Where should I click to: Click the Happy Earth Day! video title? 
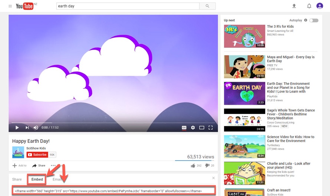click(31, 141)
